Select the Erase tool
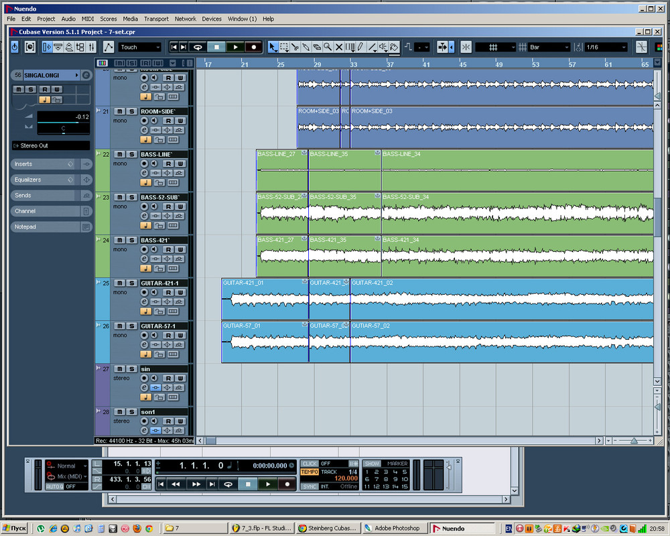 (317, 47)
